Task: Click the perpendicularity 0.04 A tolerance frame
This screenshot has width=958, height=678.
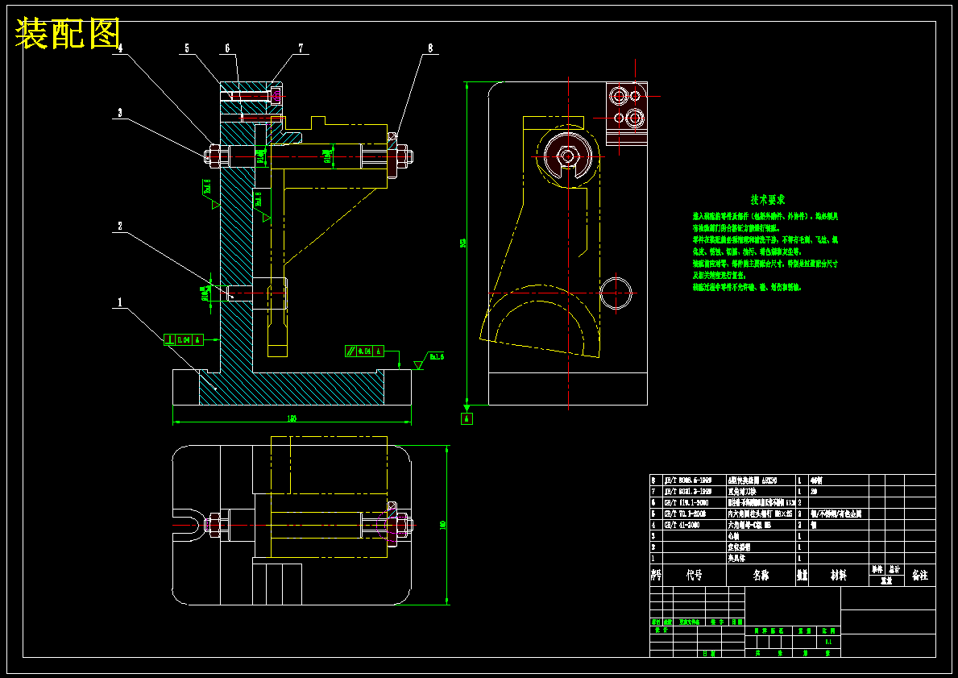Action: pos(183,340)
